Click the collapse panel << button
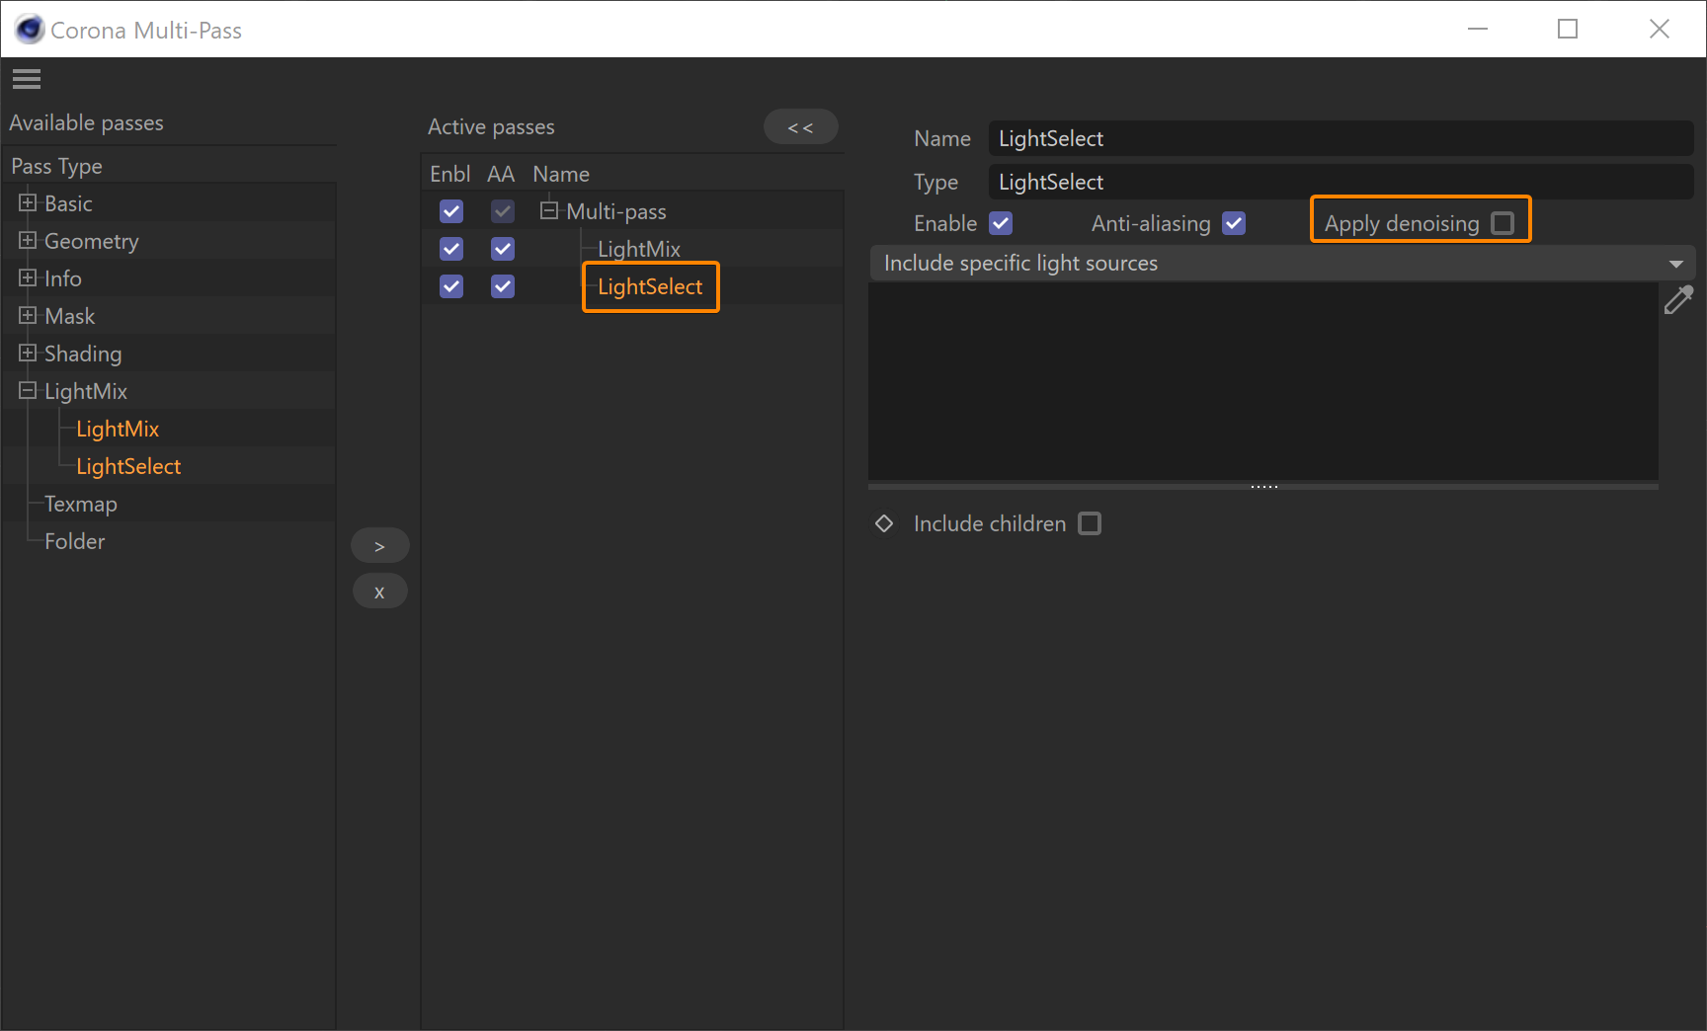 tap(800, 127)
